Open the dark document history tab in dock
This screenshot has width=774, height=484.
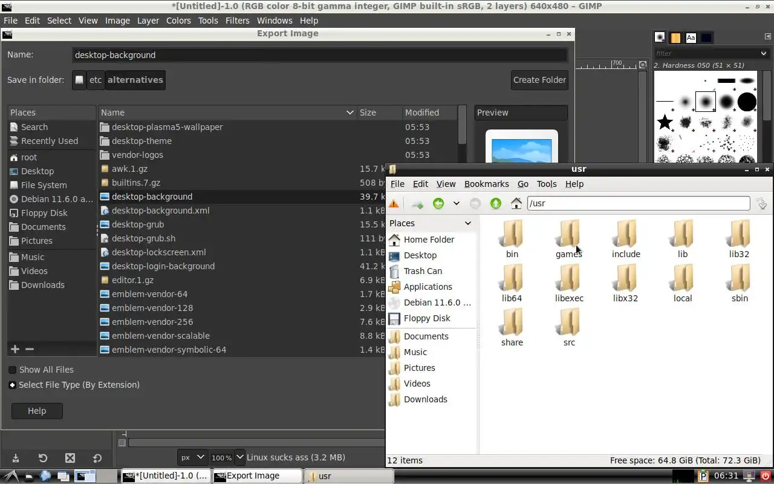(x=706, y=38)
